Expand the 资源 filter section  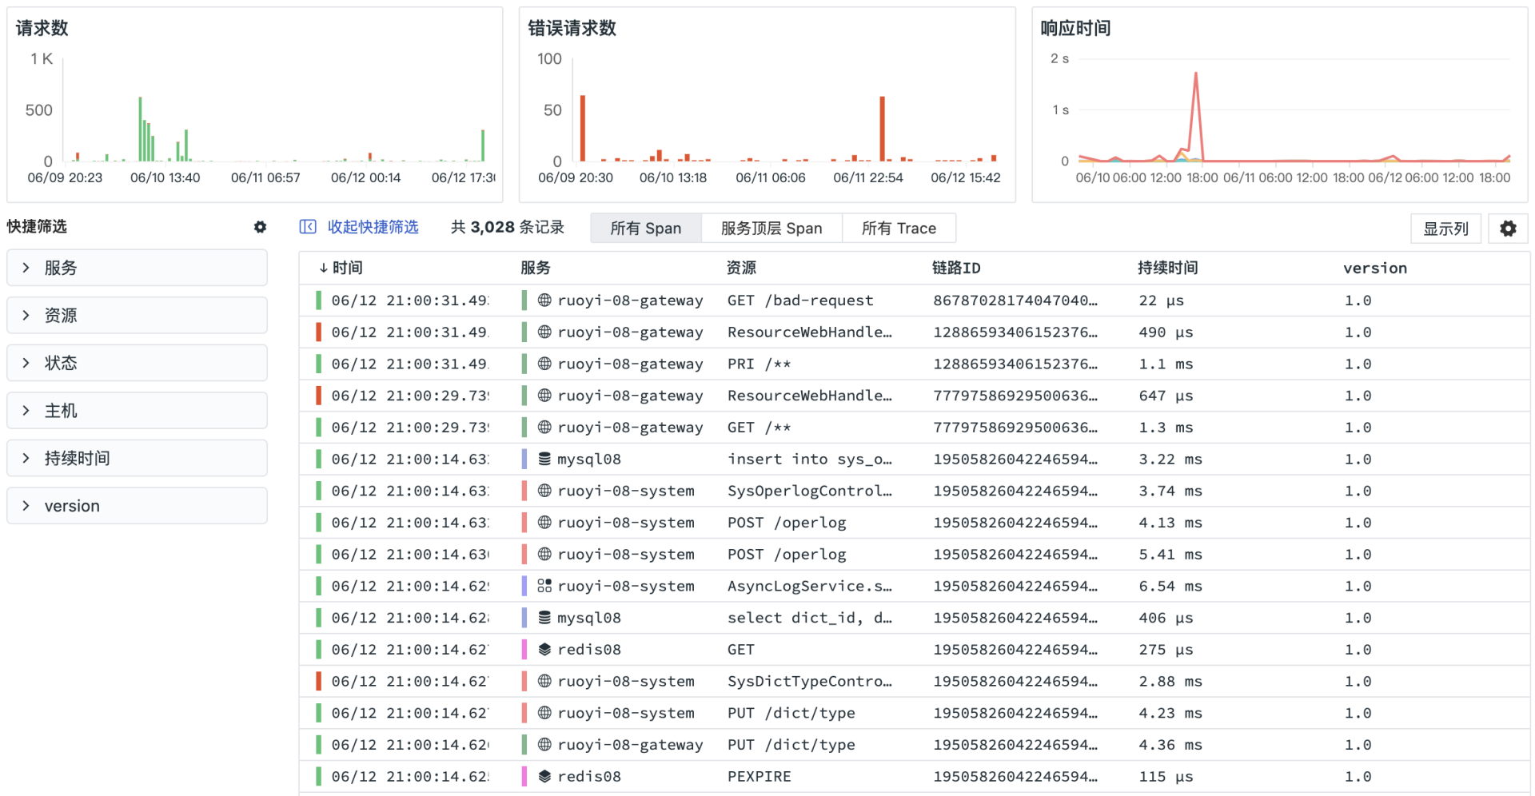pyautogui.click(x=137, y=316)
